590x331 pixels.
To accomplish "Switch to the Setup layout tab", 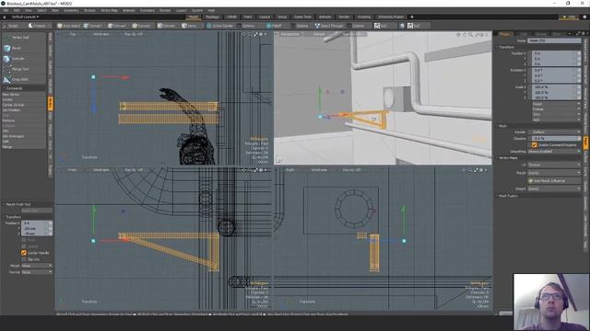I will [x=282, y=17].
